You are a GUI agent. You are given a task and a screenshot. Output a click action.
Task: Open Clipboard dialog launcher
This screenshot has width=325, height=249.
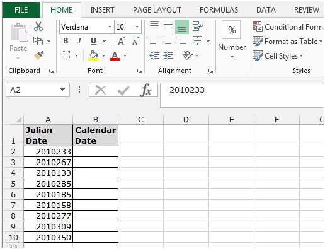point(51,71)
